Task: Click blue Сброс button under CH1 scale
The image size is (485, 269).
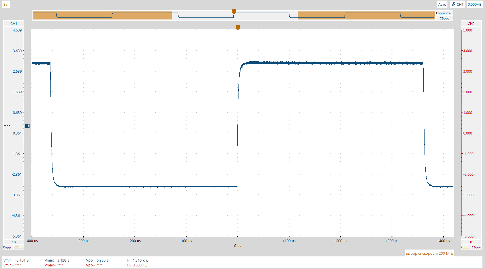Action: (x=19, y=247)
